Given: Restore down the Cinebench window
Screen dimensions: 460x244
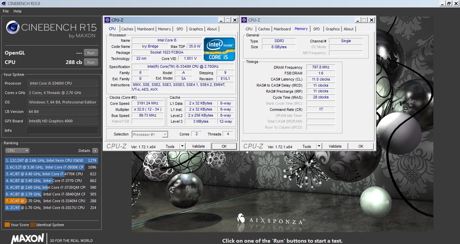Looking at the screenshot, I should coord(449,3).
